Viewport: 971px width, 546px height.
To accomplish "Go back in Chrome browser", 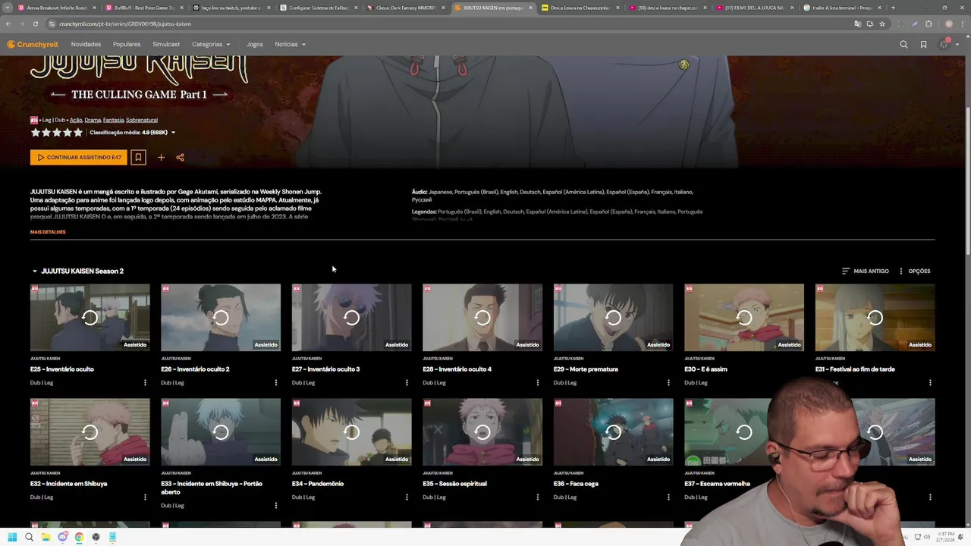I will pos(8,24).
